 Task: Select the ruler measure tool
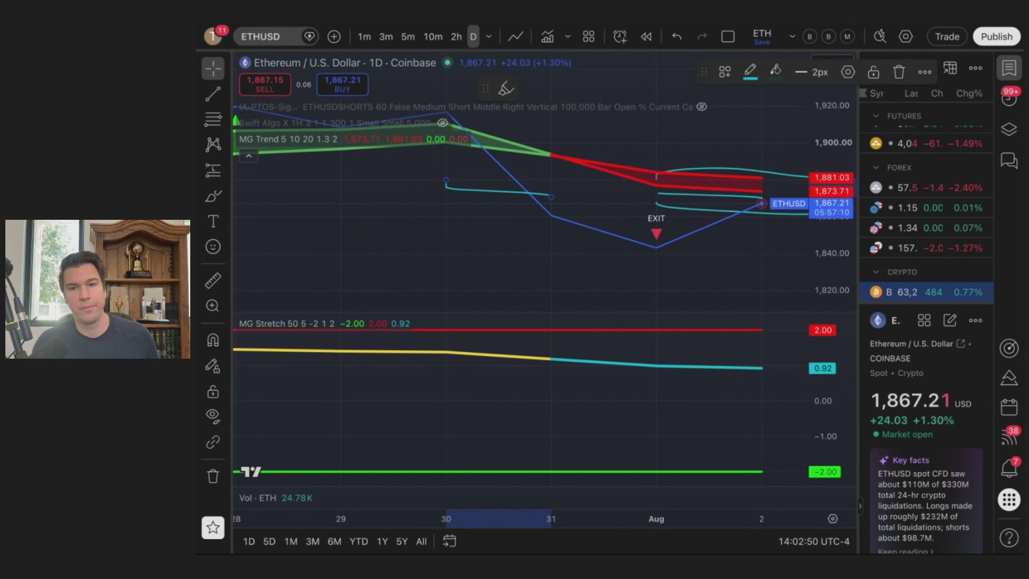tap(213, 280)
